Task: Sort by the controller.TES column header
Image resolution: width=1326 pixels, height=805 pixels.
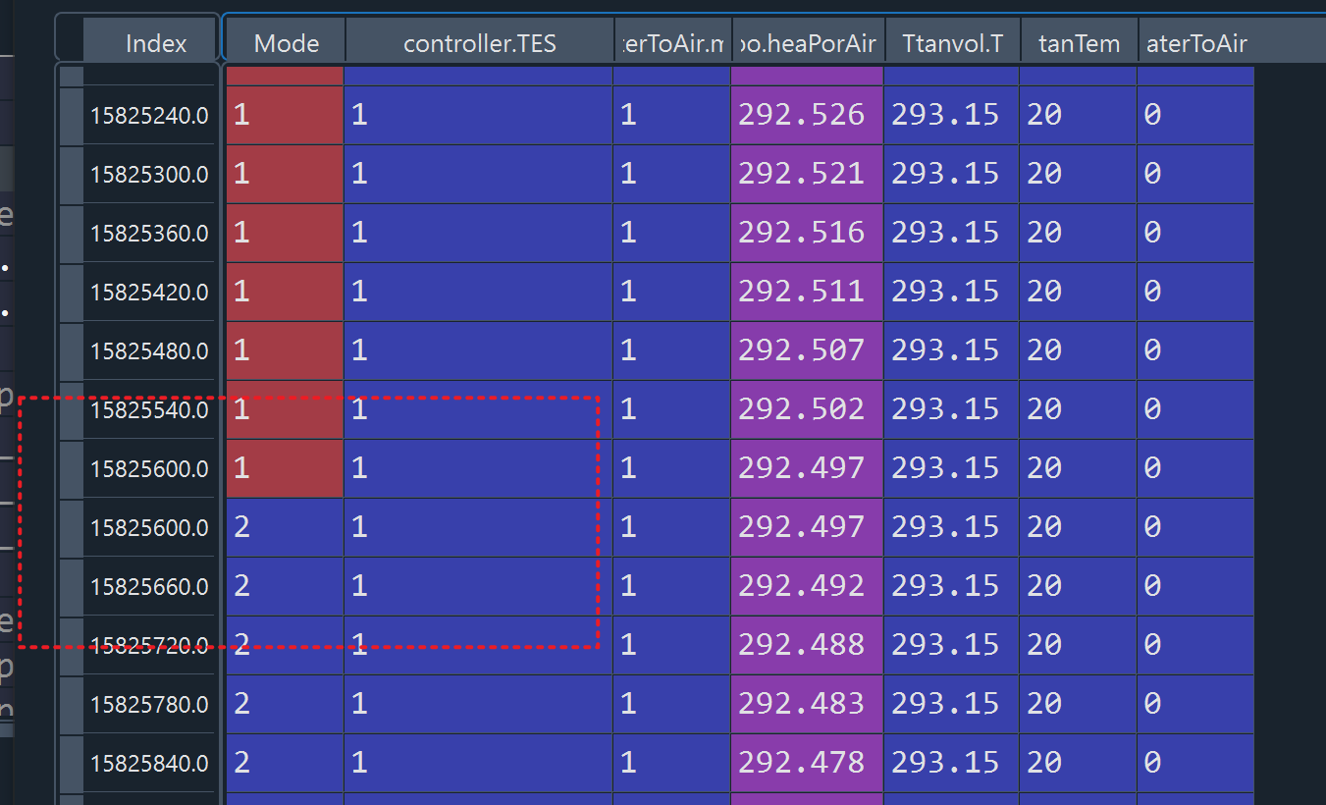Action: (x=479, y=42)
